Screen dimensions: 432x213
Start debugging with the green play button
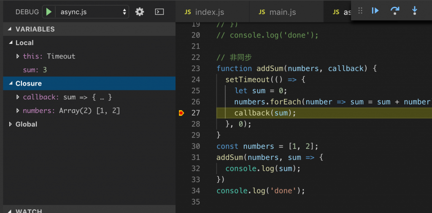(x=49, y=12)
